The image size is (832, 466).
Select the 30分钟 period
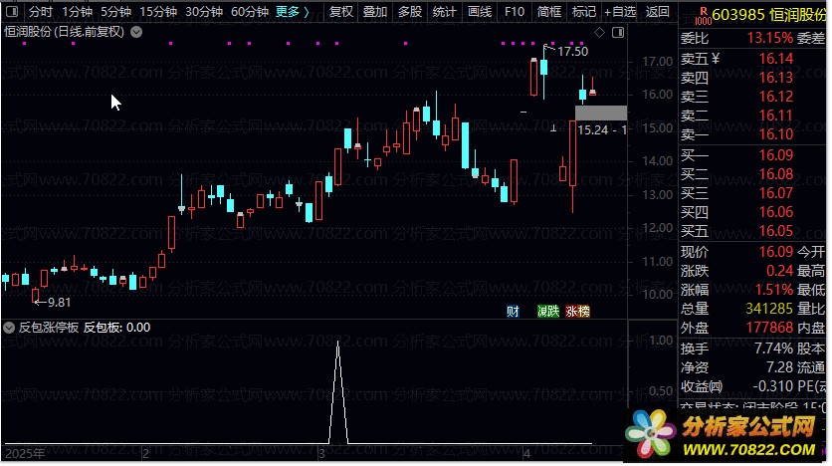coord(204,11)
